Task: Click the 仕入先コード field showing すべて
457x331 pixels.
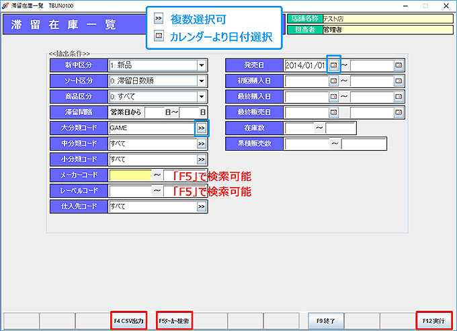Action: (153, 207)
